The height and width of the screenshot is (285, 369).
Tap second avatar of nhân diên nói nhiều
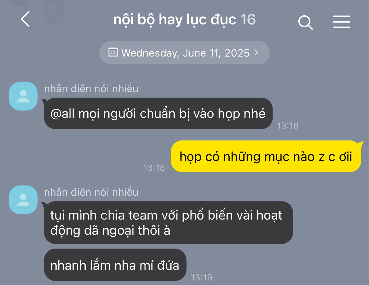(23, 200)
